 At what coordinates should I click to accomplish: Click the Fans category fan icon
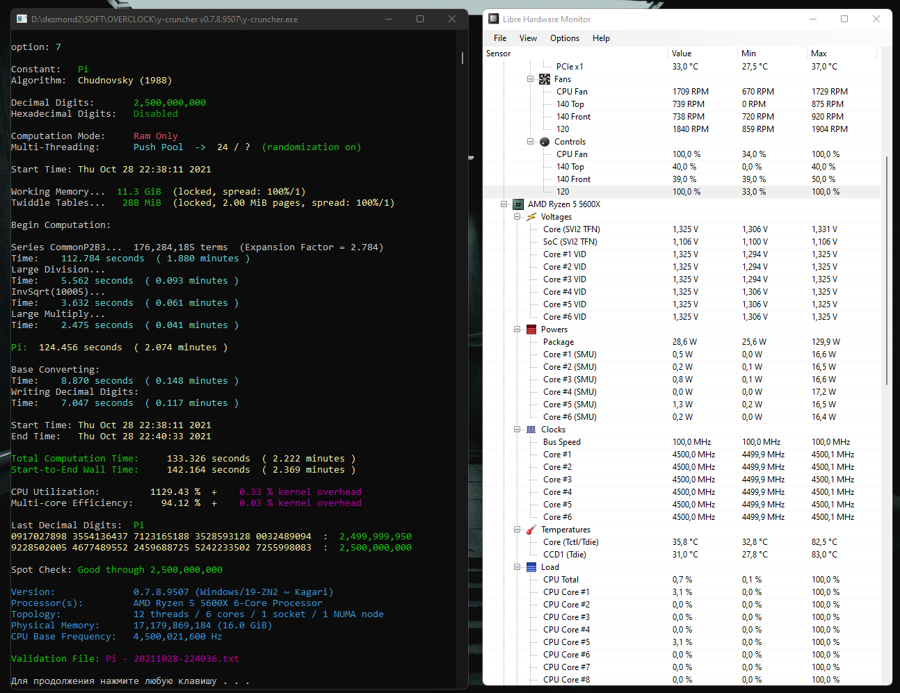pyautogui.click(x=545, y=79)
